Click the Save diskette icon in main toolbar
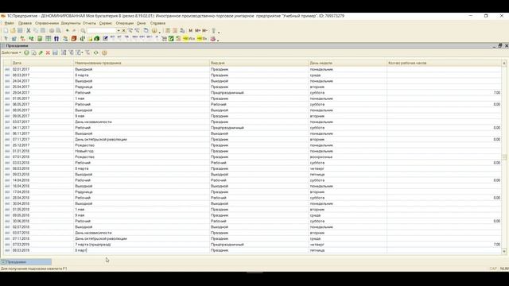The image size is (509, 286). click(x=20, y=30)
